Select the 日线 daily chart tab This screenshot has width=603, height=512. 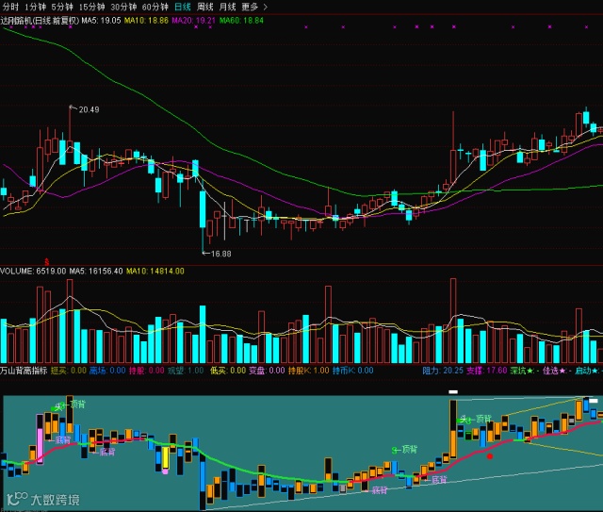[x=183, y=7]
